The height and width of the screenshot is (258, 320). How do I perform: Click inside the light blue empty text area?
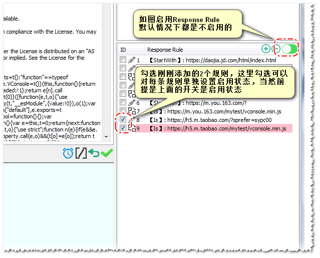tap(59, 206)
